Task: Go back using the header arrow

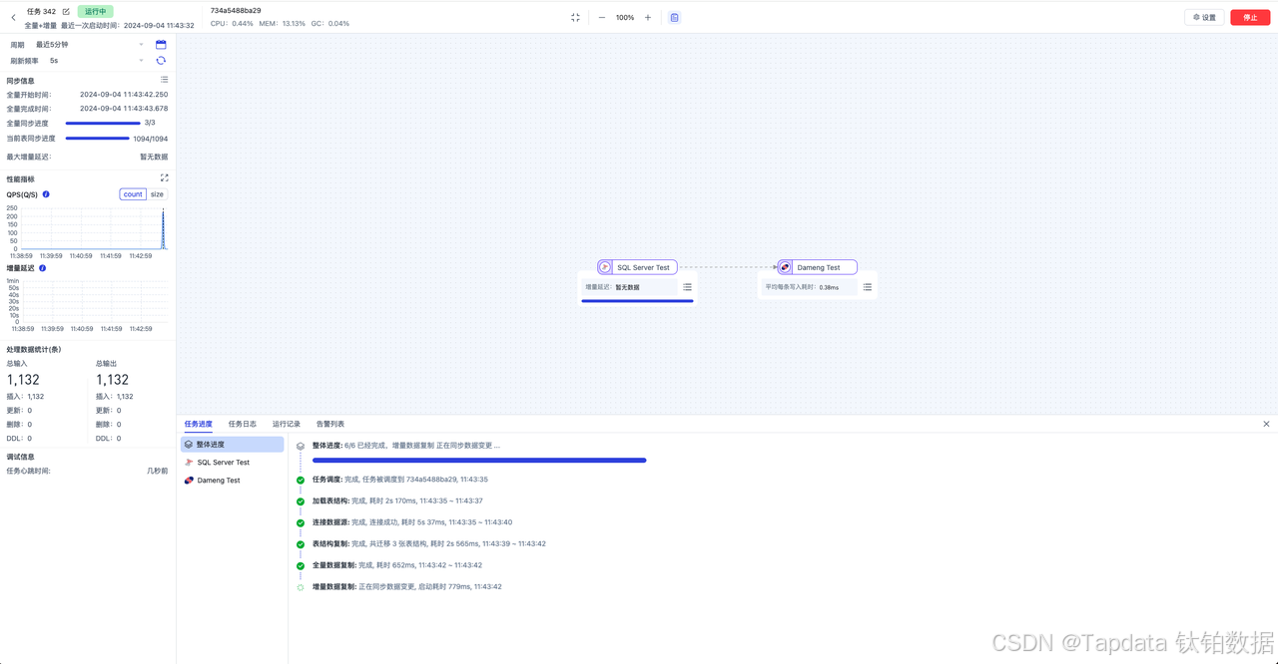Action: click(x=13, y=17)
